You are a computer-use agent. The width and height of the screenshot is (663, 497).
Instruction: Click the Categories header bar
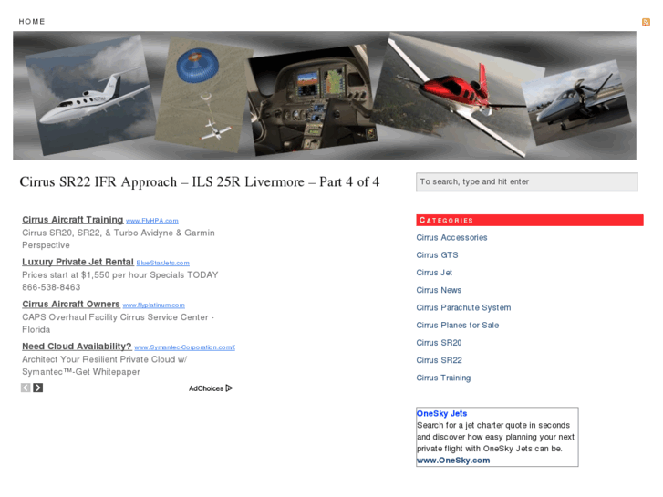[530, 220]
